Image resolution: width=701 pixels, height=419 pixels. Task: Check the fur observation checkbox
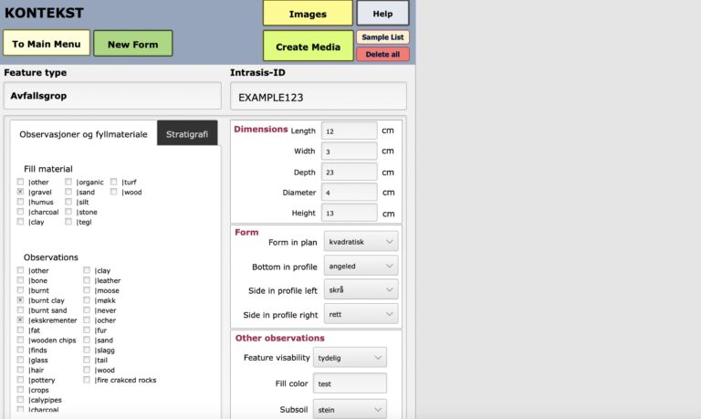(x=87, y=330)
